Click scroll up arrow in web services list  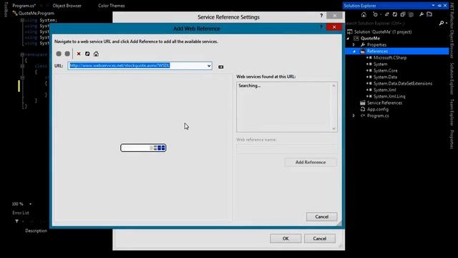334,86
